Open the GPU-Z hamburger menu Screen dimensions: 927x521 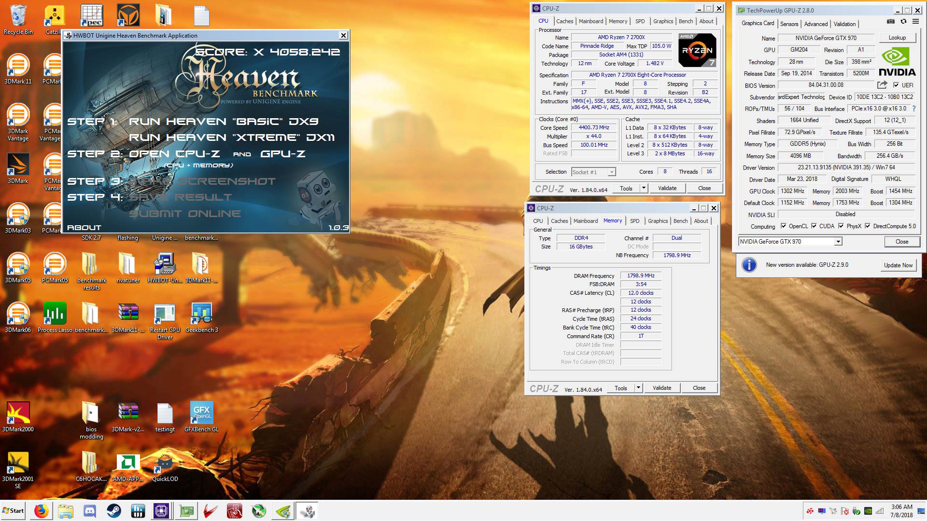pyautogui.click(x=916, y=22)
